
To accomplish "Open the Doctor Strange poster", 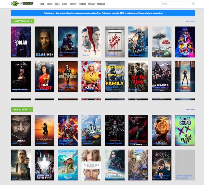I will (162, 130).
